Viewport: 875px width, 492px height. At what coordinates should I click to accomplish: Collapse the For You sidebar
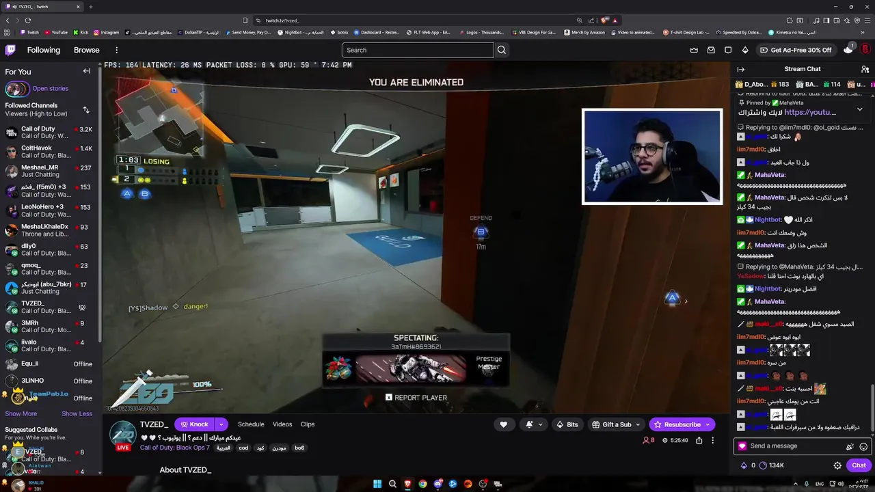coord(87,71)
